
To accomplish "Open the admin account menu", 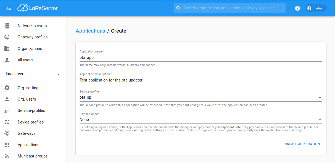I will pos(316,8).
